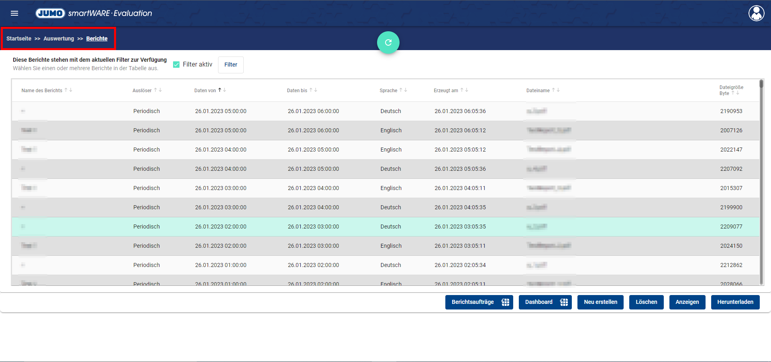Open the hamburger navigation menu
This screenshot has width=771, height=362.
click(x=14, y=13)
